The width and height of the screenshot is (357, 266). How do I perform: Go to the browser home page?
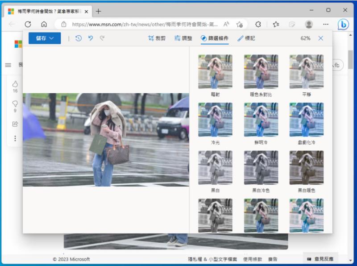44,24
